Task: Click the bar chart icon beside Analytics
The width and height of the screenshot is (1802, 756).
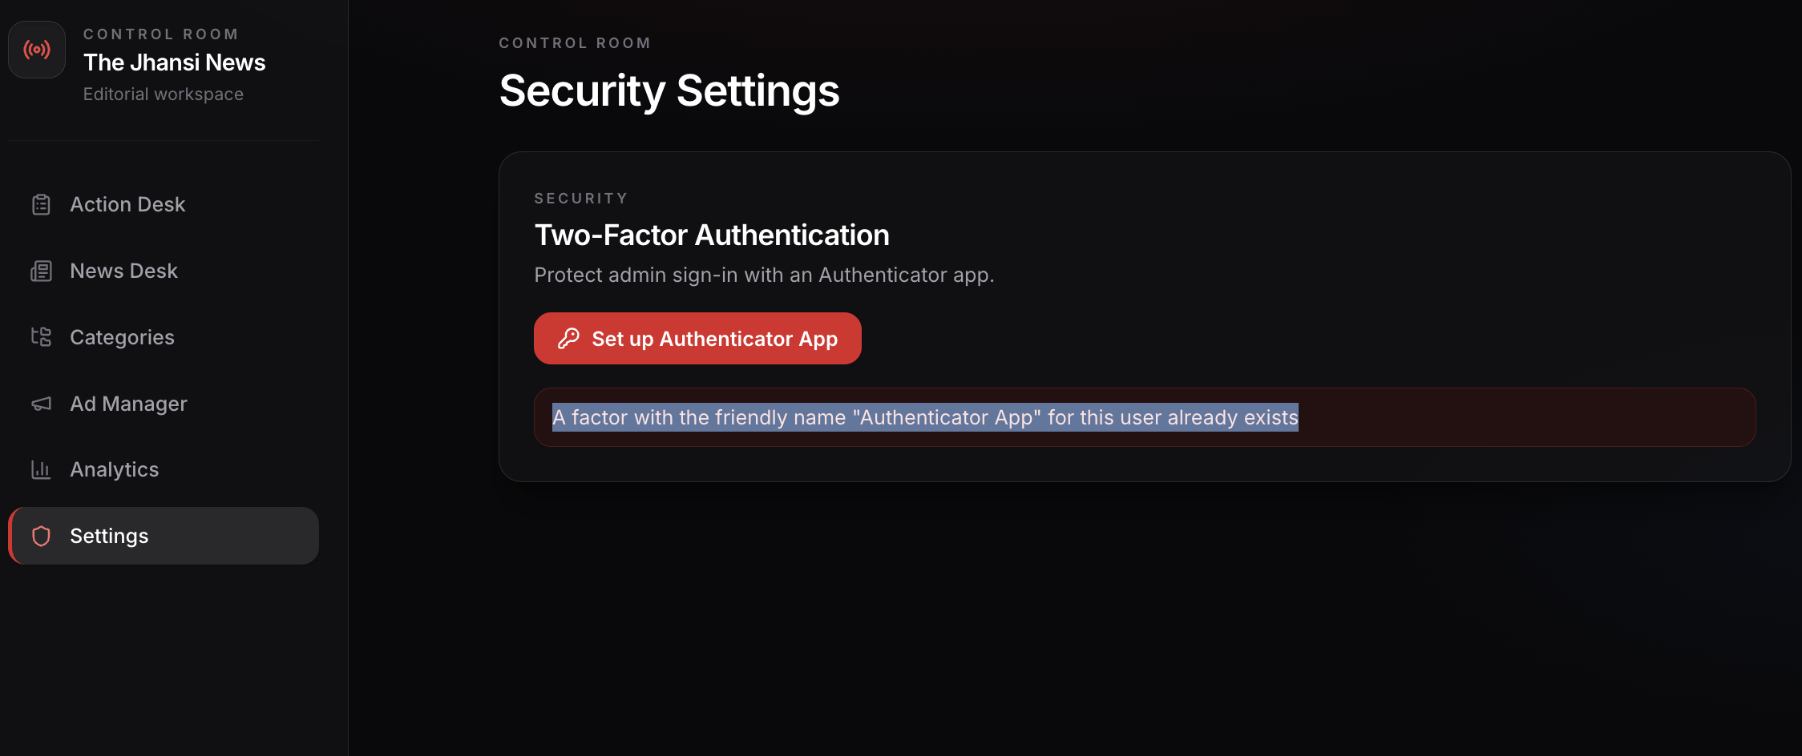Action: point(41,470)
